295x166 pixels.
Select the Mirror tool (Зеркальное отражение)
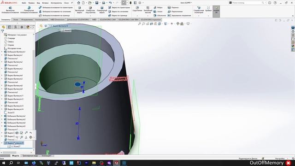(179, 15)
